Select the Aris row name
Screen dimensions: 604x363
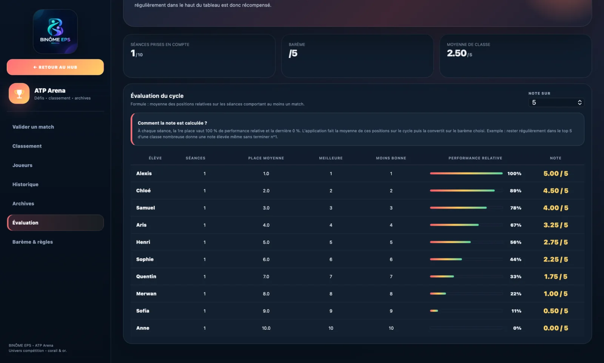tap(141, 225)
